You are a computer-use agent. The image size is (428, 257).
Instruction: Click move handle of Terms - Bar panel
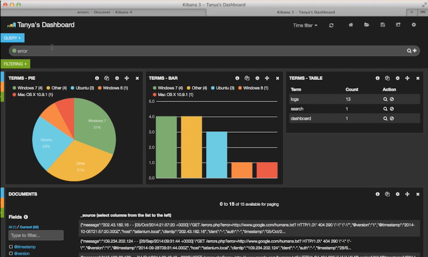267,78
